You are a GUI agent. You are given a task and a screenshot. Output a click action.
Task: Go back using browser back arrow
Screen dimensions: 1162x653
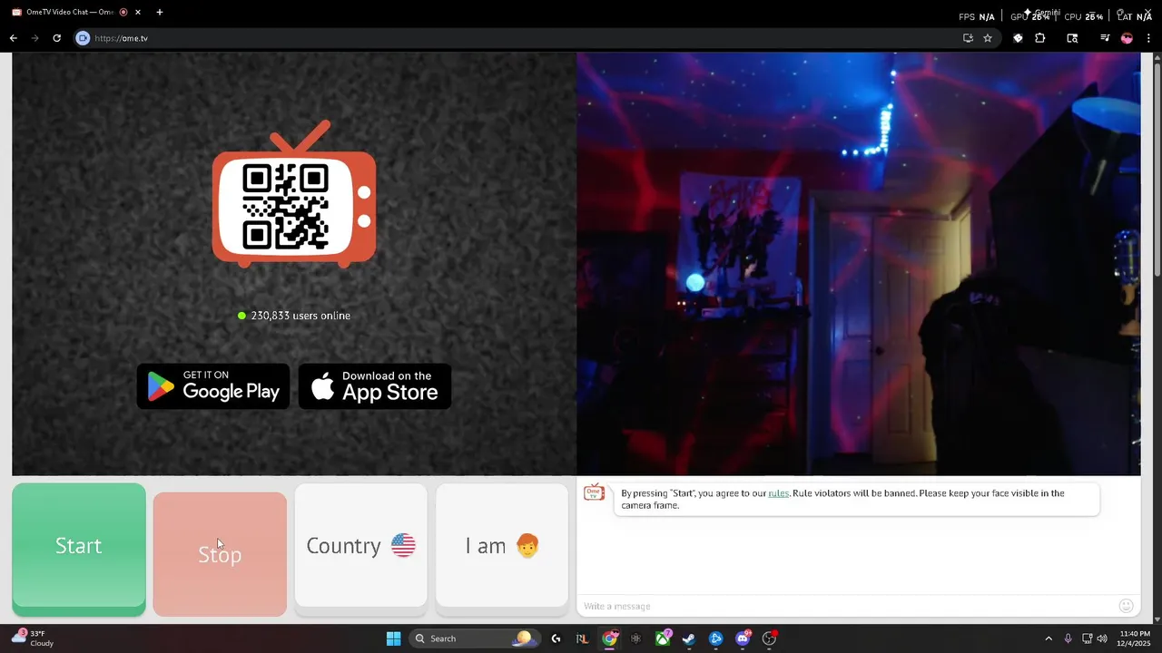coord(13,38)
